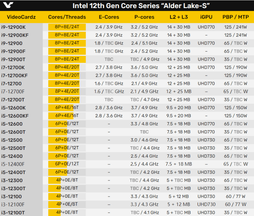Click the i5-12600K model name

(13, 108)
